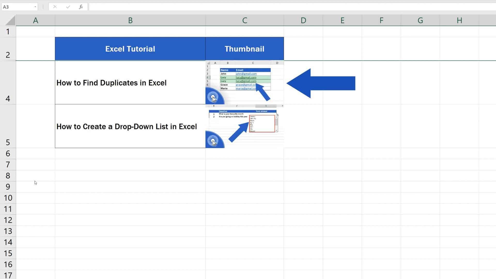Open the Name Box dropdown arrow
496x279 pixels.
tap(35, 7)
